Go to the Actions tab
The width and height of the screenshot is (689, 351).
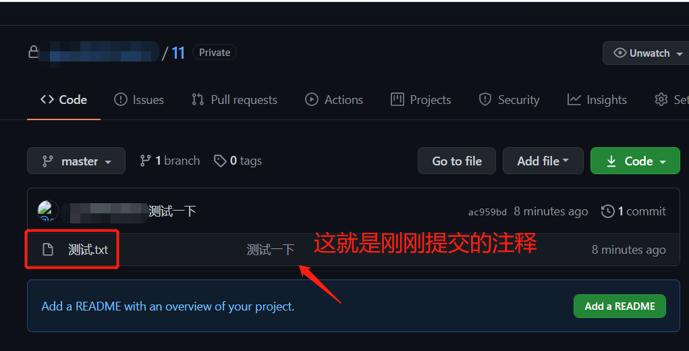(x=334, y=100)
